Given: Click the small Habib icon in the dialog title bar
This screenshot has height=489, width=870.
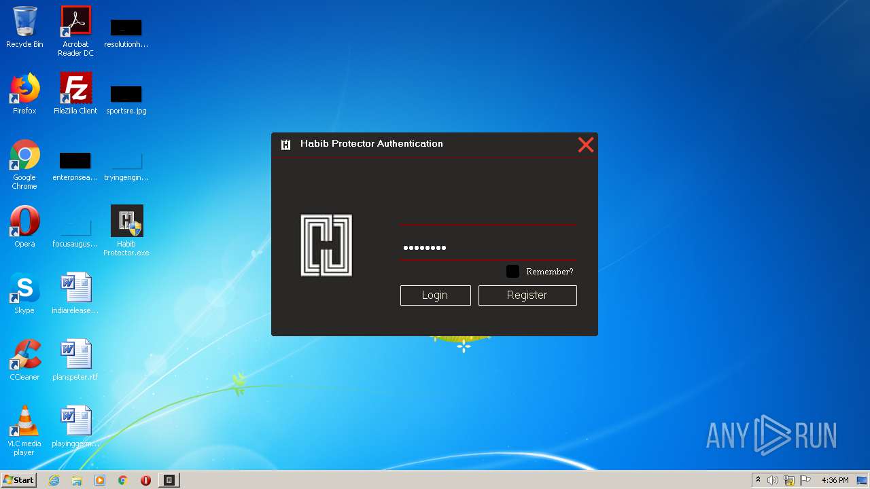Looking at the screenshot, I should pyautogui.click(x=286, y=144).
